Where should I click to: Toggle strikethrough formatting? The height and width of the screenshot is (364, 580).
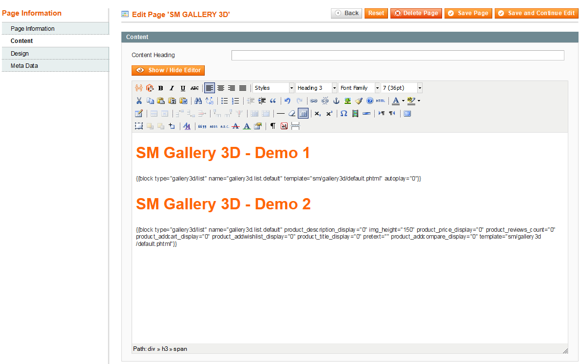(194, 88)
